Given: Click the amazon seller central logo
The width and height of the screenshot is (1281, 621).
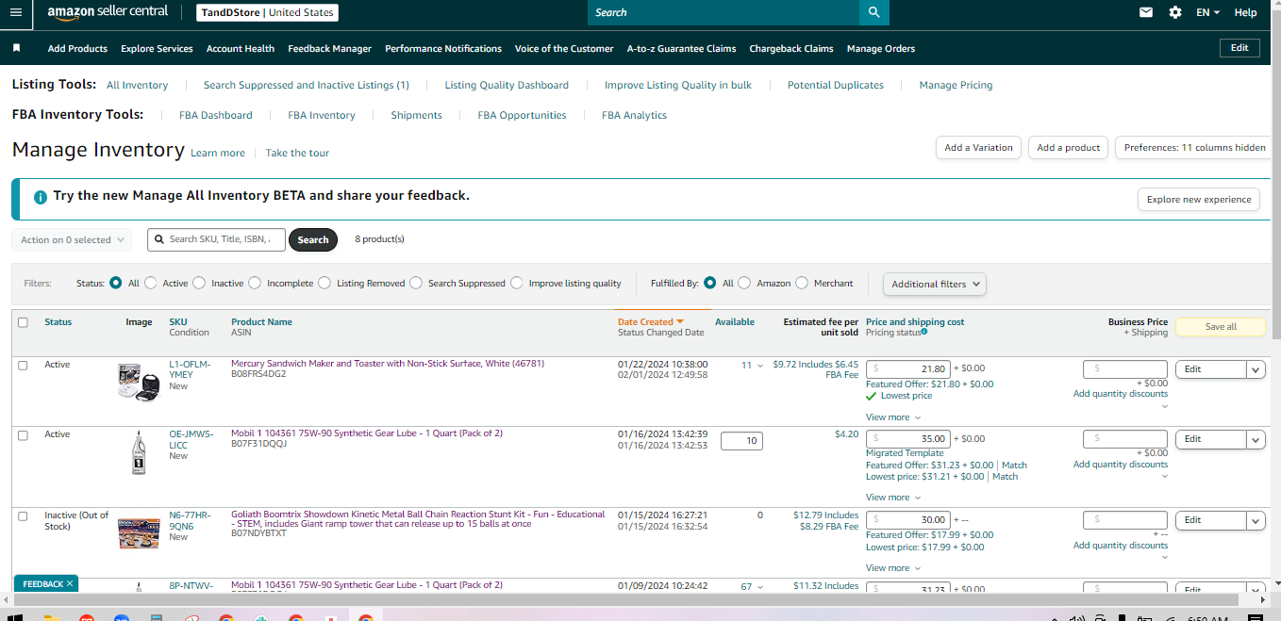Looking at the screenshot, I should pos(108,12).
